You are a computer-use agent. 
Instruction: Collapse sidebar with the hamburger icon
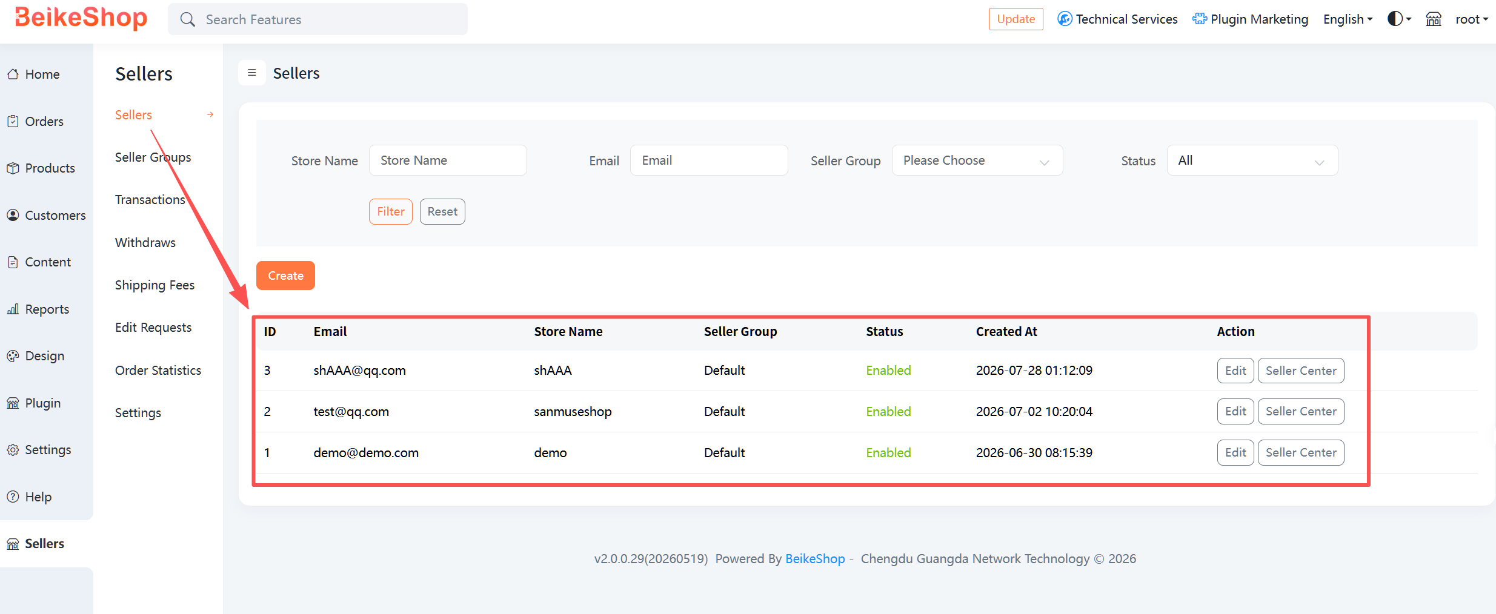coord(252,73)
